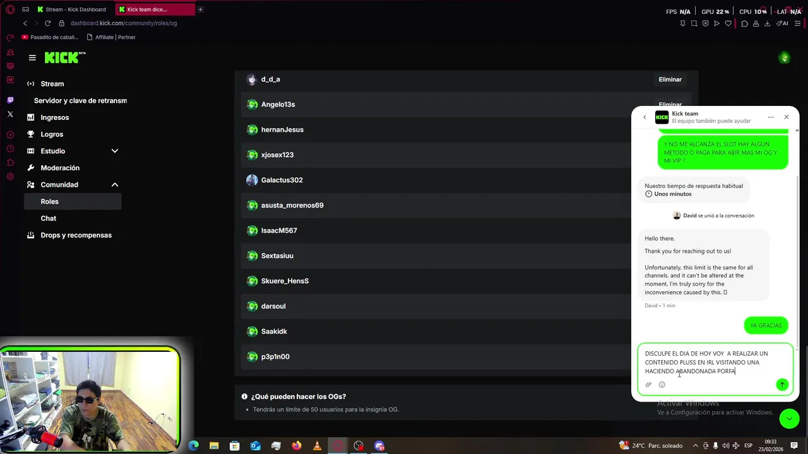
Task: Close the Kick team chat widget
Action: click(x=787, y=117)
